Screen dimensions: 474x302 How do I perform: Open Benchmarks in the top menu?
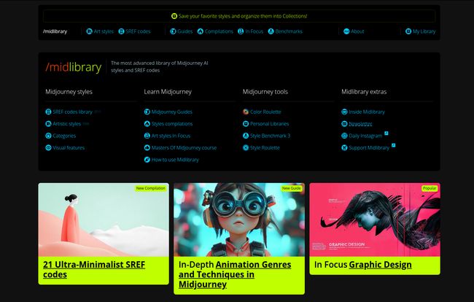(x=289, y=31)
